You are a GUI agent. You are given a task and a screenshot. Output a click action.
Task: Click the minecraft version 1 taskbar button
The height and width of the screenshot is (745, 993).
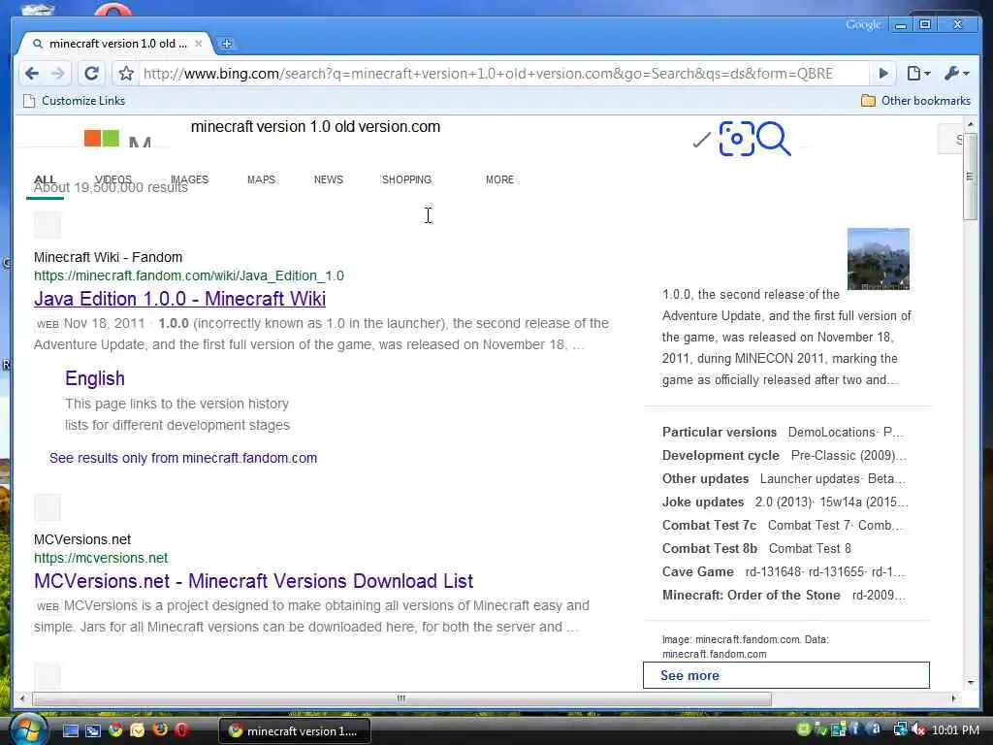[x=295, y=731]
